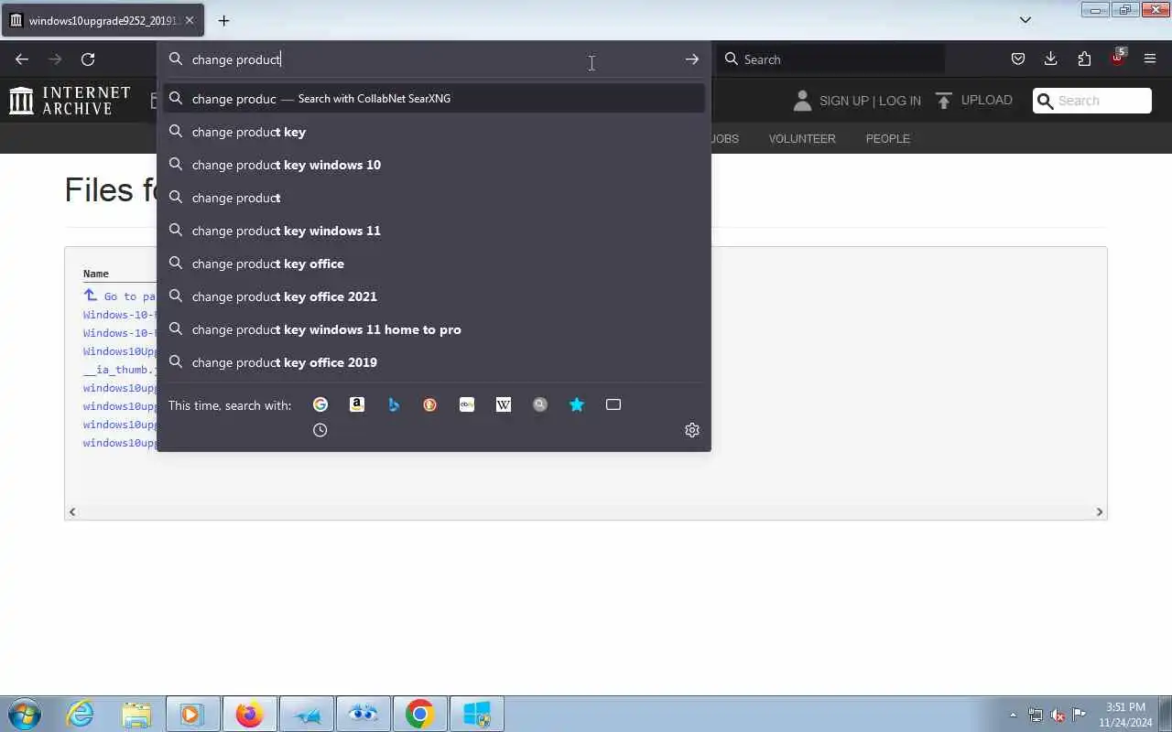Open List all tabs chevron
The width and height of the screenshot is (1172, 732).
coord(1025,20)
